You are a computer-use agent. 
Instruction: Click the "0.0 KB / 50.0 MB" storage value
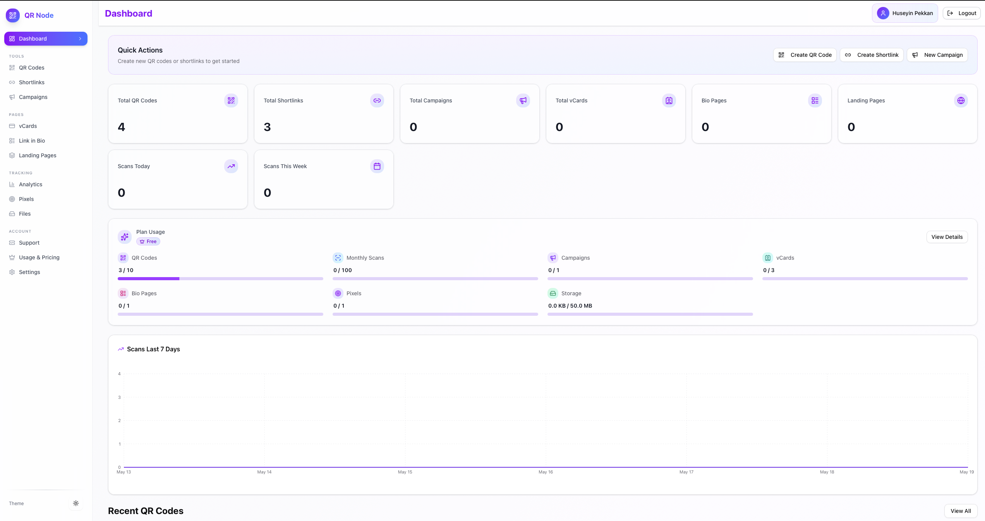pyautogui.click(x=570, y=306)
